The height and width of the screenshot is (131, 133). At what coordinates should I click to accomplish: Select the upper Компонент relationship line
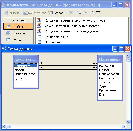coord(68,65)
